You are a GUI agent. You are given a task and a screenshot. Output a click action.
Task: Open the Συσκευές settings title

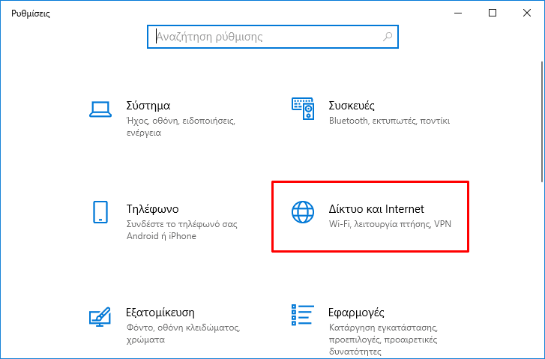pyautogui.click(x=352, y=106)
